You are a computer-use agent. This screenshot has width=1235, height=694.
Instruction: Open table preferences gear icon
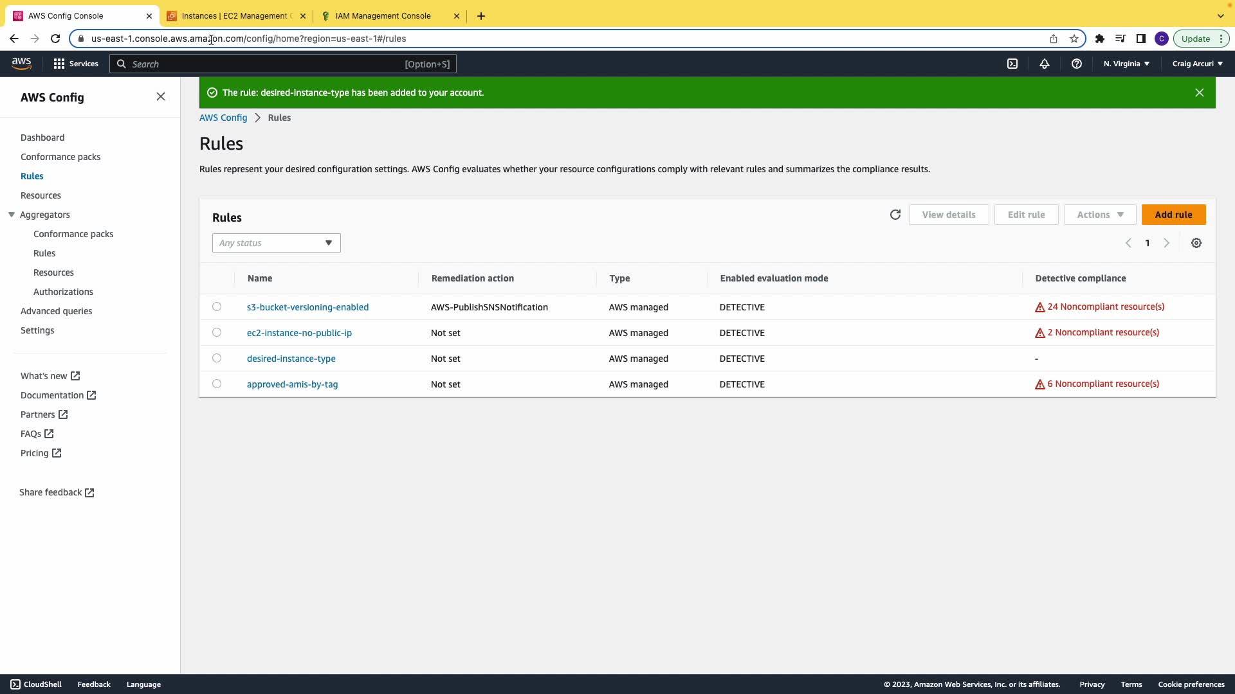pyautogui.click(x=1196, y=243)
